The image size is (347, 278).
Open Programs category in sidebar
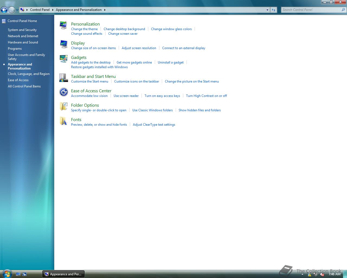15,49
